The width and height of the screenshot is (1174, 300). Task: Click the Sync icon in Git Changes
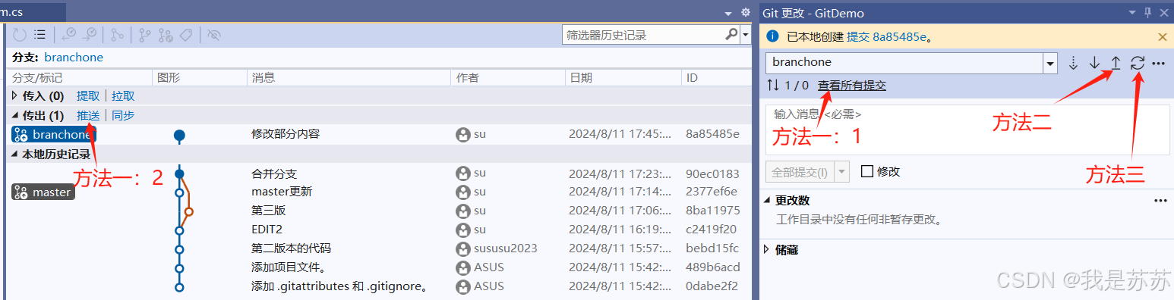click(x=1137, y=64)
